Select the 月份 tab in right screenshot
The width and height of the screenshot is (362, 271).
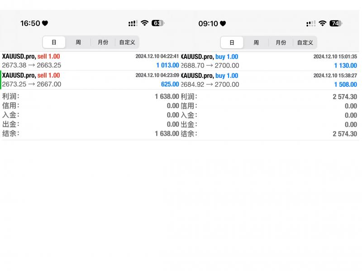pos(281,43)
